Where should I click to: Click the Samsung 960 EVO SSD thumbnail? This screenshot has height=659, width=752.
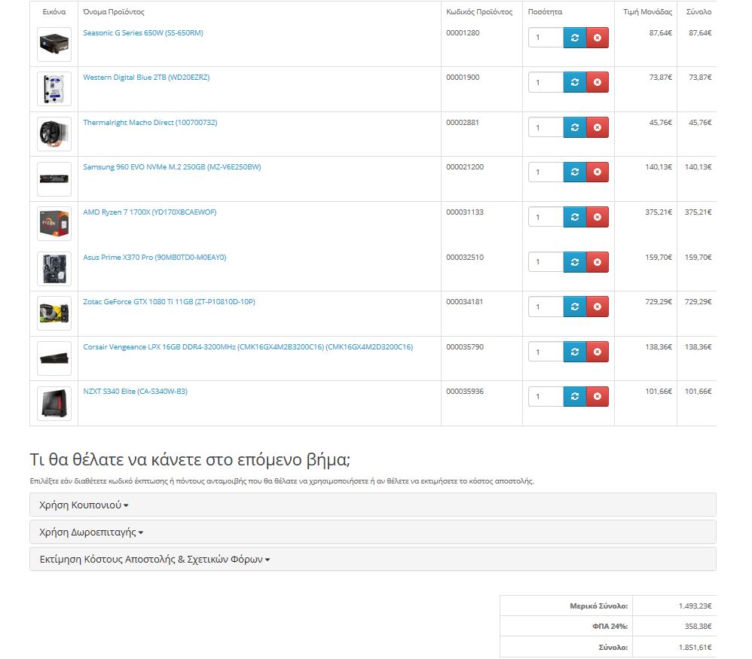54,178
